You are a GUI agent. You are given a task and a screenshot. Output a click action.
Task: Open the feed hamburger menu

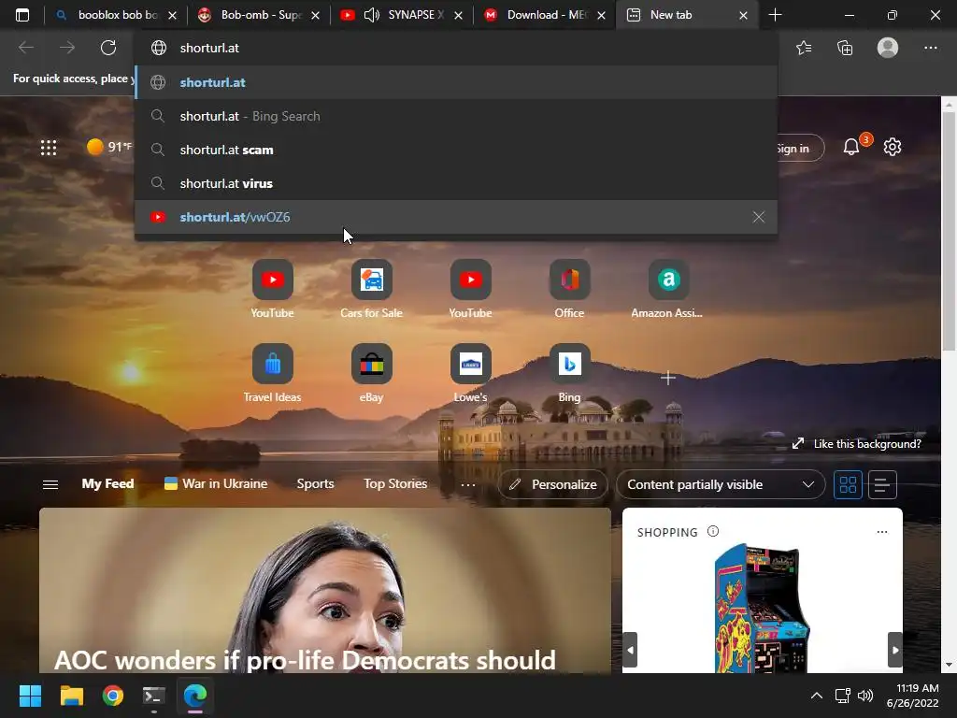coord(50,485)
